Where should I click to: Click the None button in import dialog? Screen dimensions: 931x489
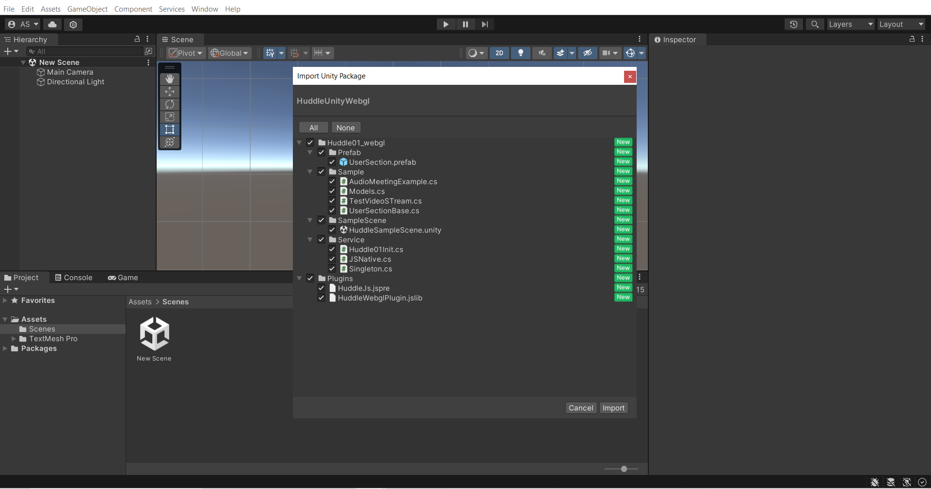tap(346, 128)
